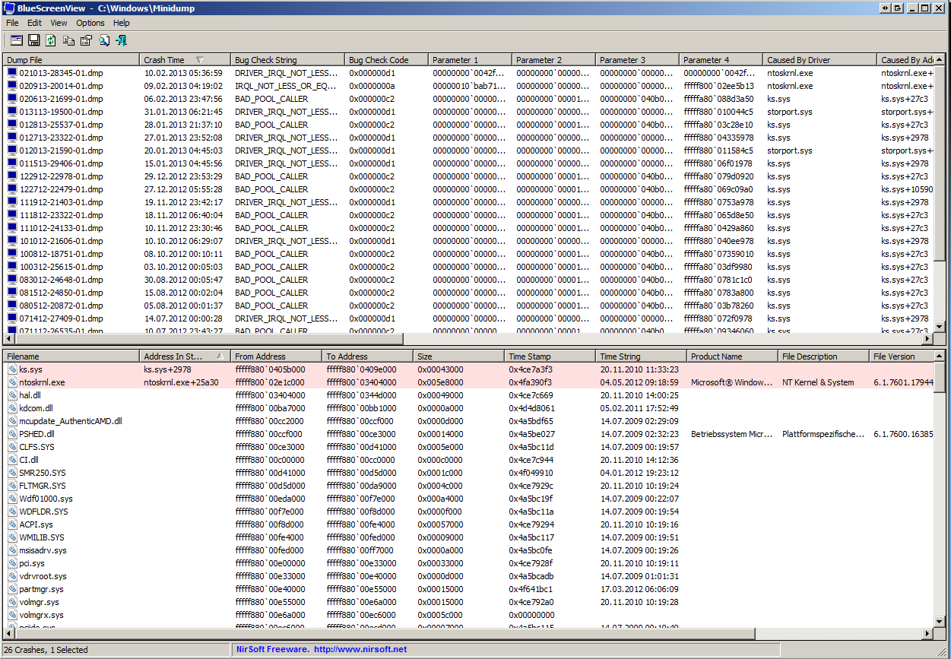
Task: Open the Properties toolbar icon
Action: pyautogui.click(x=86, y=40)
